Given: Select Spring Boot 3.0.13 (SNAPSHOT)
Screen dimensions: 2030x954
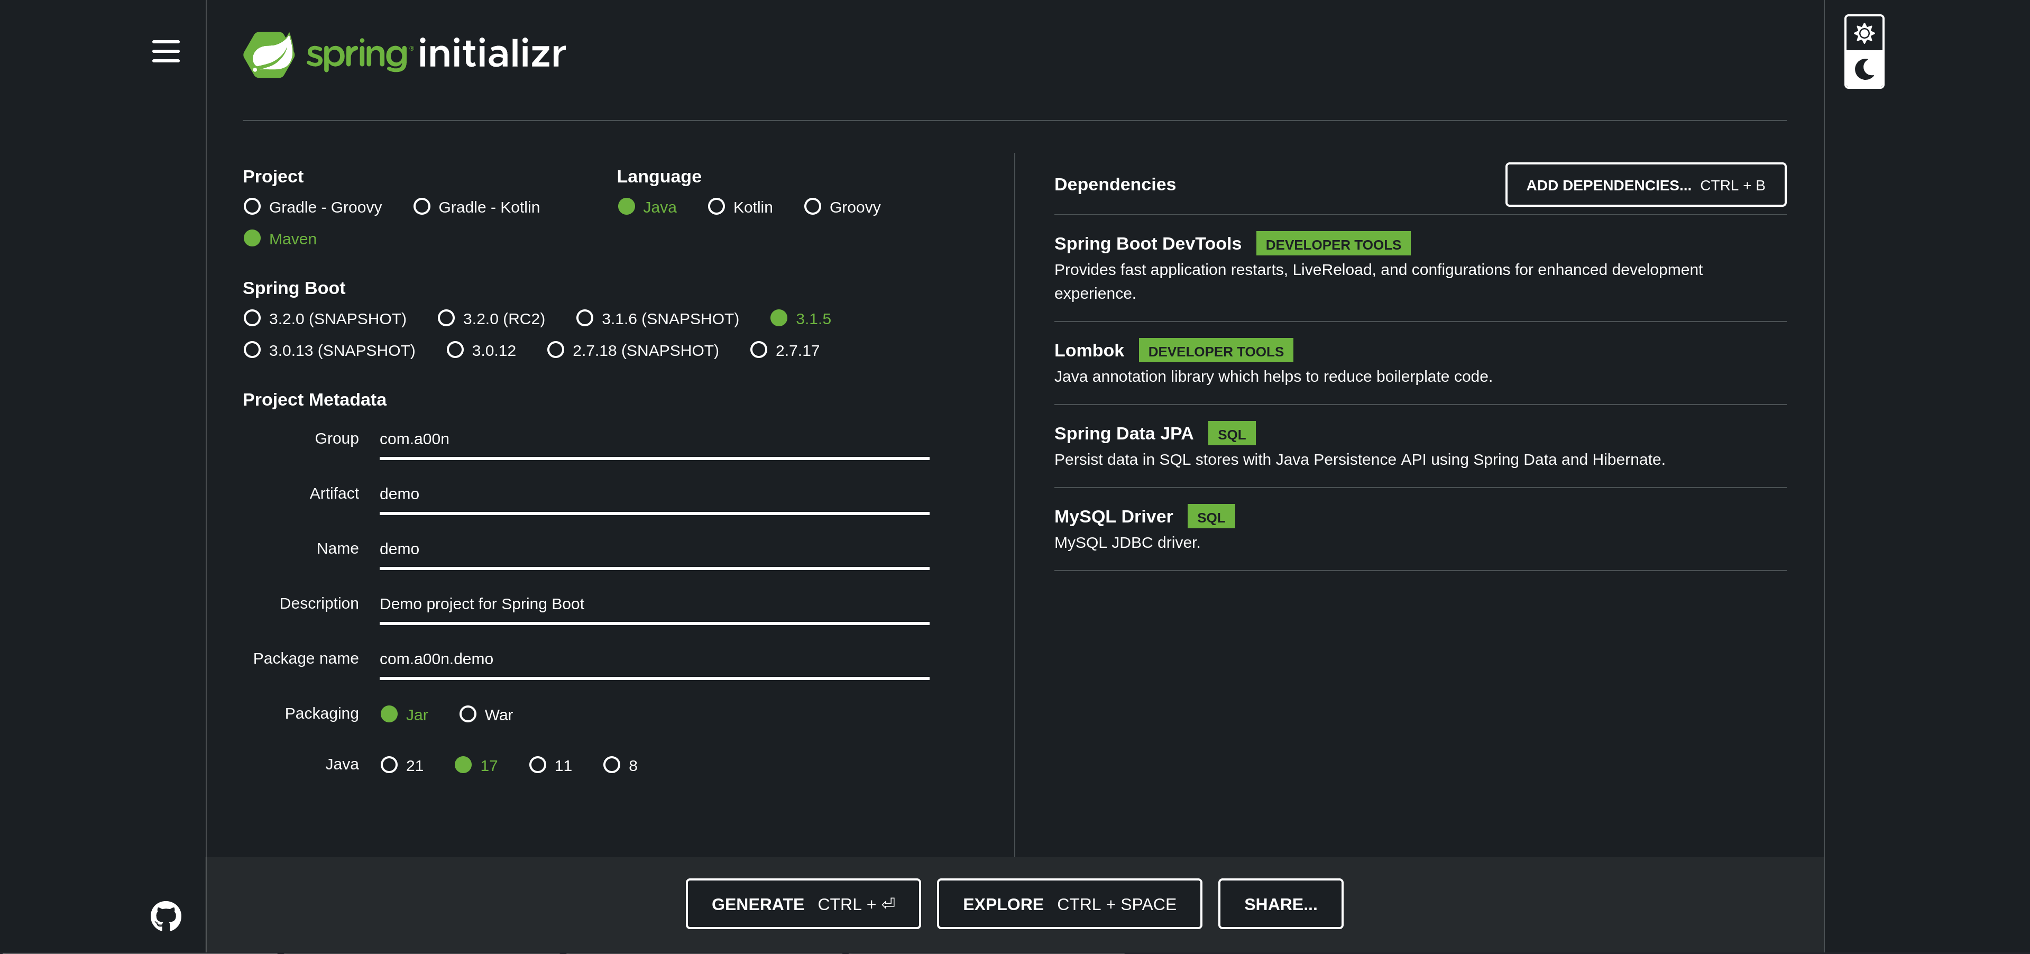Looking at the screenshot, I should click(329, 350).
